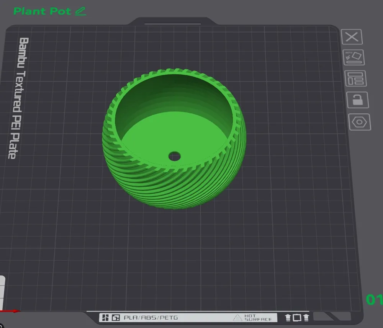Click the second square icon before PLA/ABS/PETG

(116, 318)
